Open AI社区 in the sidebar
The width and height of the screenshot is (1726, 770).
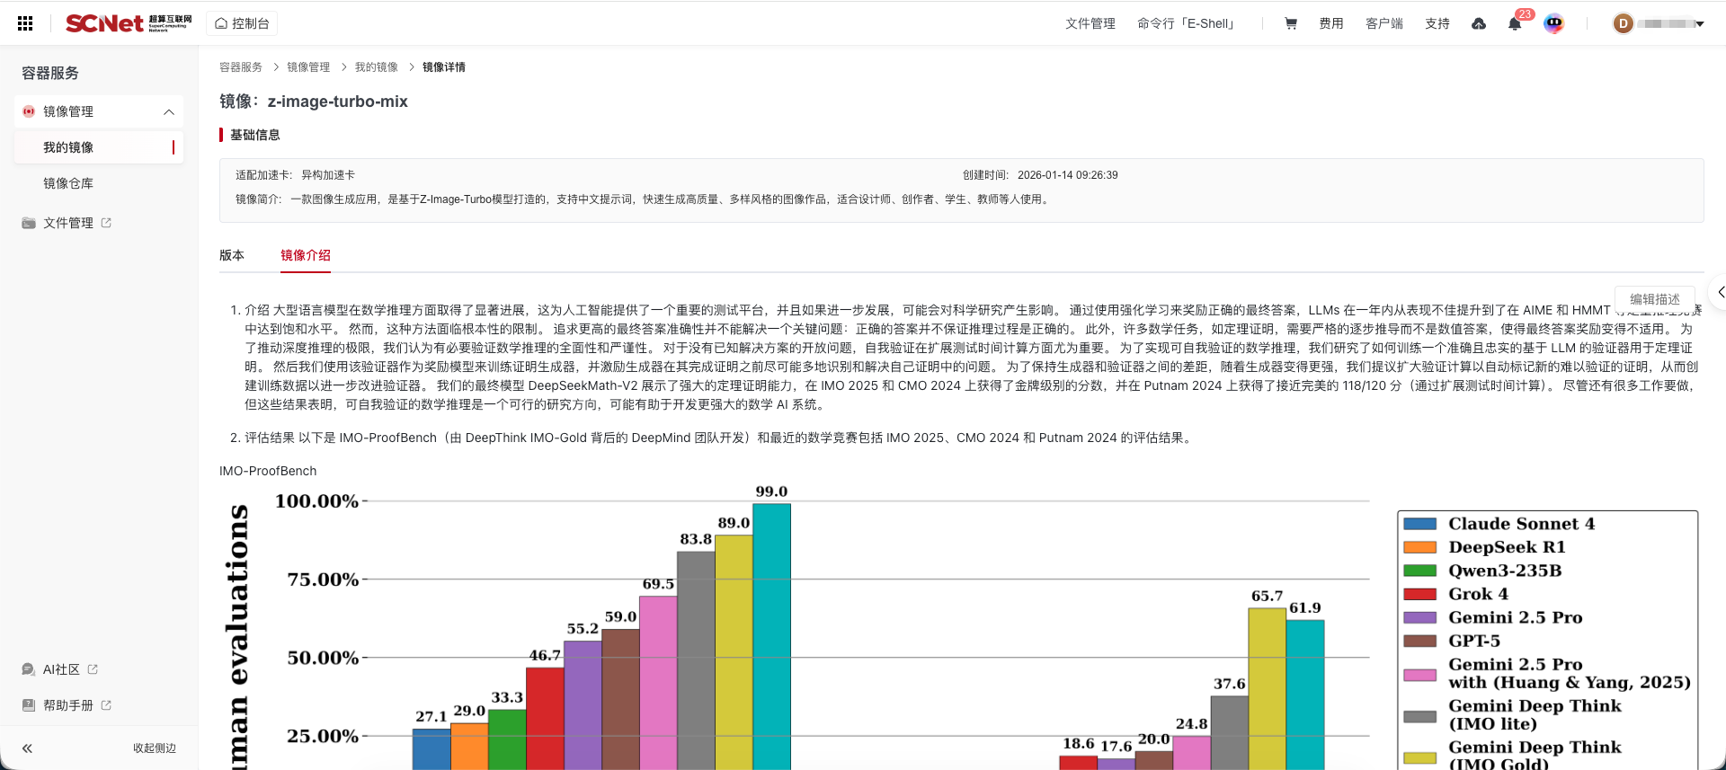tap(61, 669)
